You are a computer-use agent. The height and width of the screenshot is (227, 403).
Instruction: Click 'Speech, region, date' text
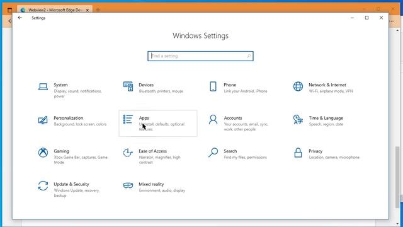tap(326, 124)
